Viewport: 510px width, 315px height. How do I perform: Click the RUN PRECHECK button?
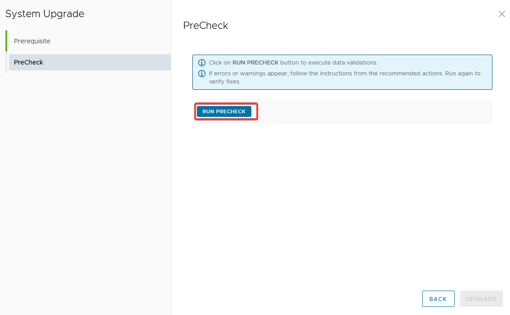coord(224,111)
